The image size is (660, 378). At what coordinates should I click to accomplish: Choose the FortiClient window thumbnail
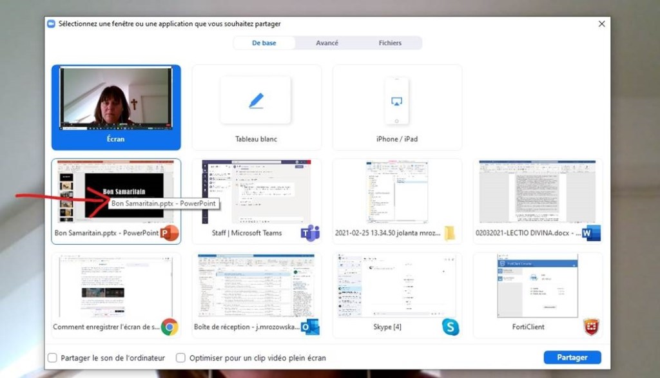[x=538, y=286]
